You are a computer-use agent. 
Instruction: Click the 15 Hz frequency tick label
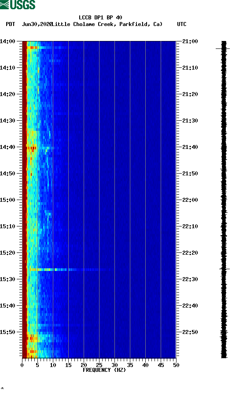pyautogui.click(x=68, y=365)
